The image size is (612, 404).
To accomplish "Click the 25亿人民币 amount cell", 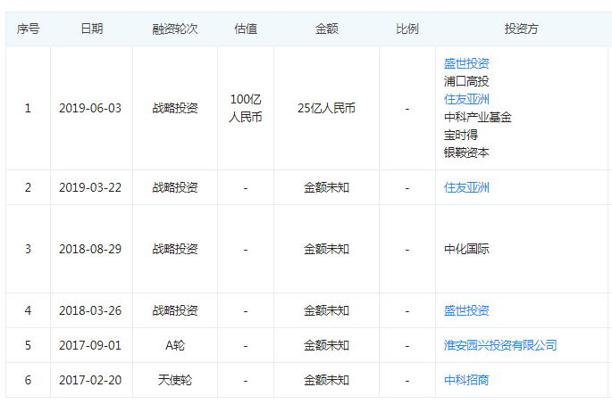I will tap(327, 108).
